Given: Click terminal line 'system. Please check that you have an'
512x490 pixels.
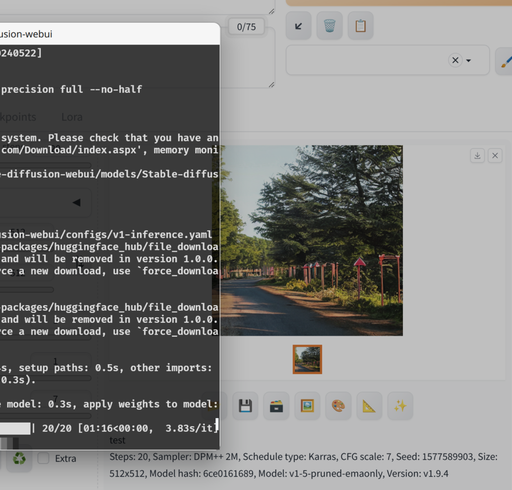Looking at the screenshot, I should tap(109, 138).
